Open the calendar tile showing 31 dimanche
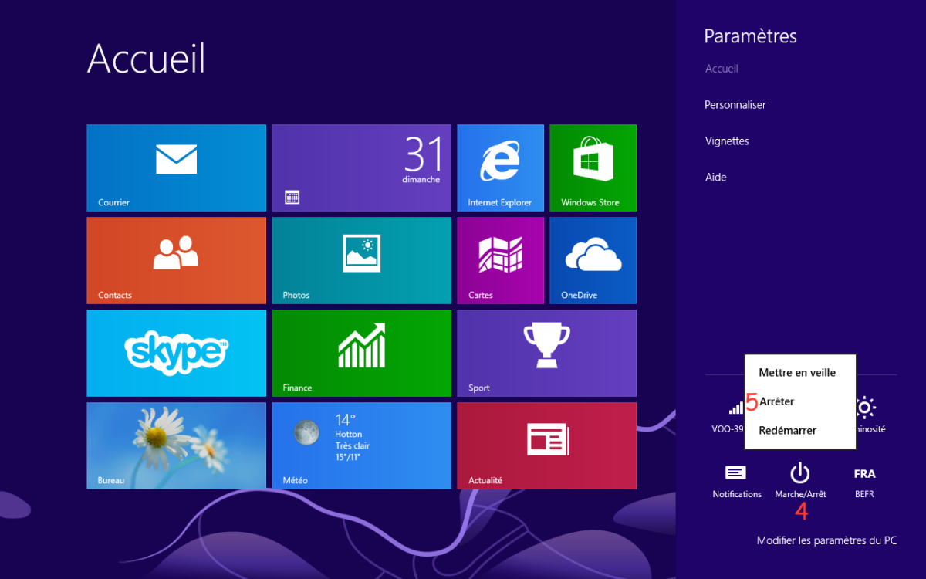 [x=361, y=168]
